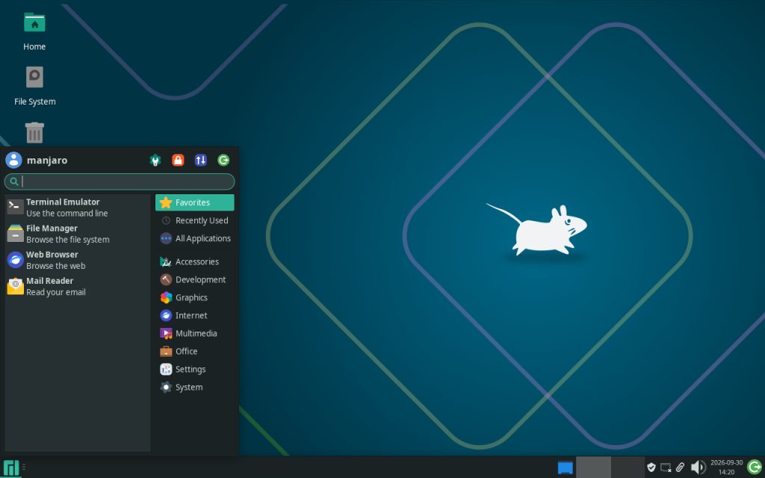
Task: Open the Trash desktop icon
Action: coord(34,133)
